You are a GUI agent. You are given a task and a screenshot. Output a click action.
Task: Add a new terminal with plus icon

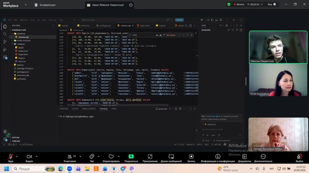click(x=170, y=109)
